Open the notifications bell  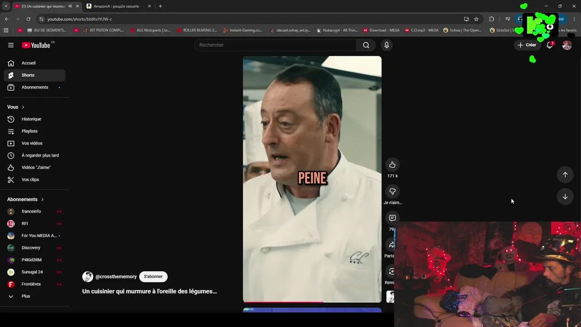(x=550, y=45)
